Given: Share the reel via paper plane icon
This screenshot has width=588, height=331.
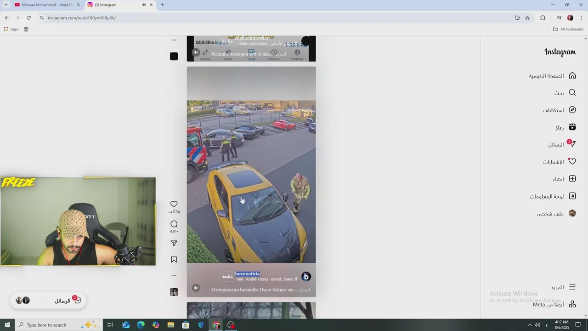Looking at the screenshot, I should tap(174, 243).
